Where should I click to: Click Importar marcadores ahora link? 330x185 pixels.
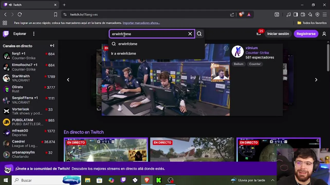(x=141, y=23)
